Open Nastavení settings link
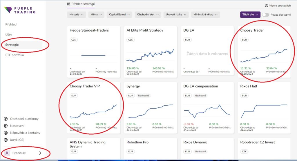Image resolution: width=297 pixels, height=161 pixels. (x=17, y=126)
